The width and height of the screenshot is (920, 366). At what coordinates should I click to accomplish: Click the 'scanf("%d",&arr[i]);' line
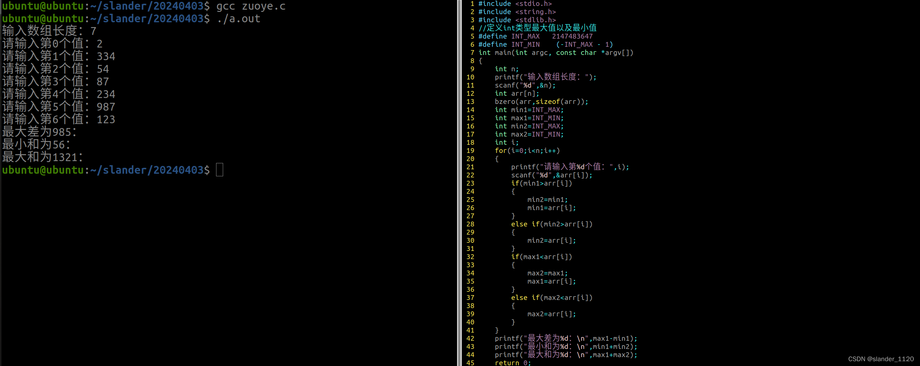pos(552,175)
